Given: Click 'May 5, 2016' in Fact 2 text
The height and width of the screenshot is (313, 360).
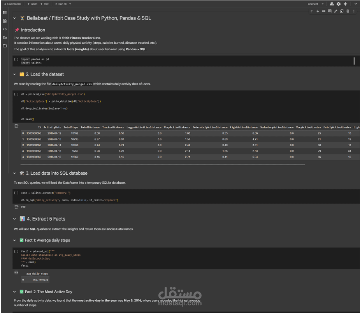Looking at the screenshot, I should click(132, 301).
